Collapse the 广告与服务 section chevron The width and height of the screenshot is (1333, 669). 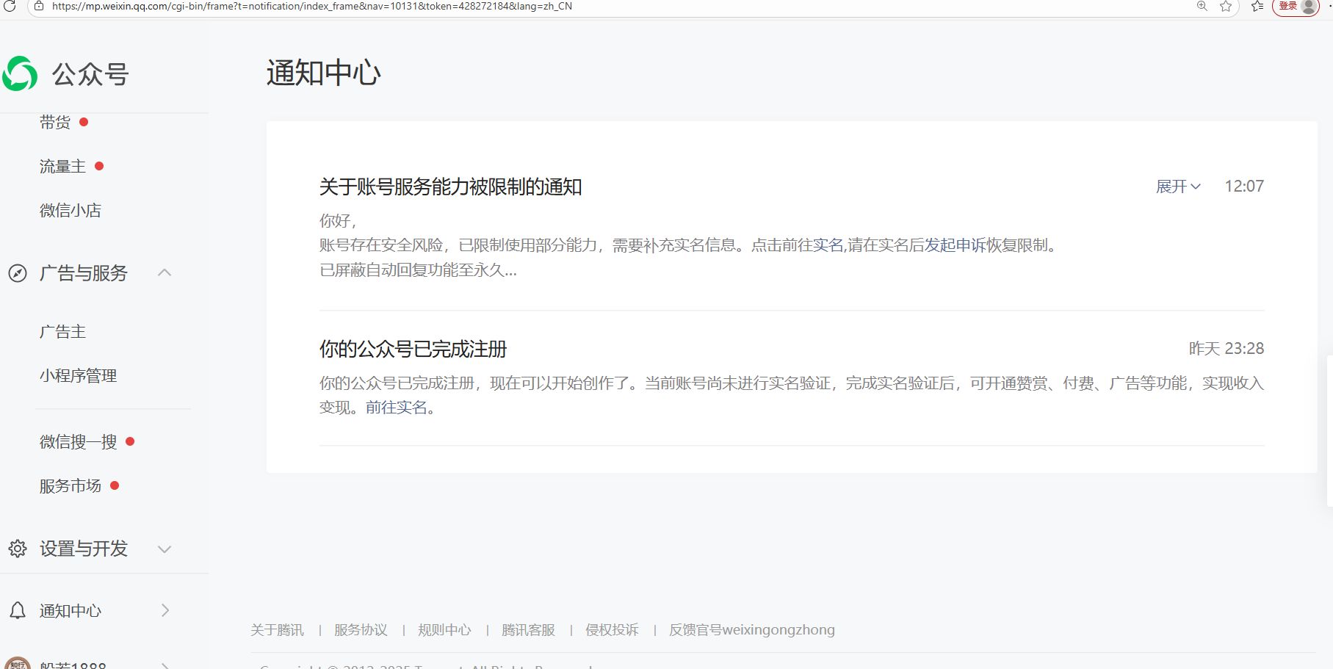[165, 272]
